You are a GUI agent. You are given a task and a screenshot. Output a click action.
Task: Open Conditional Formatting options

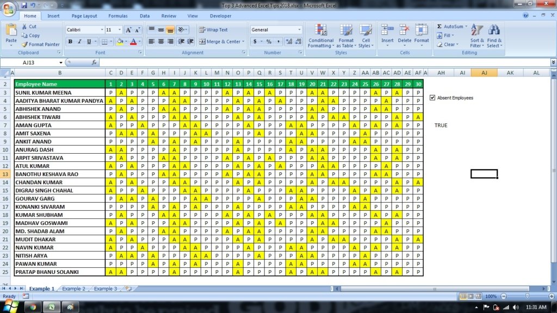coord(321,35)
